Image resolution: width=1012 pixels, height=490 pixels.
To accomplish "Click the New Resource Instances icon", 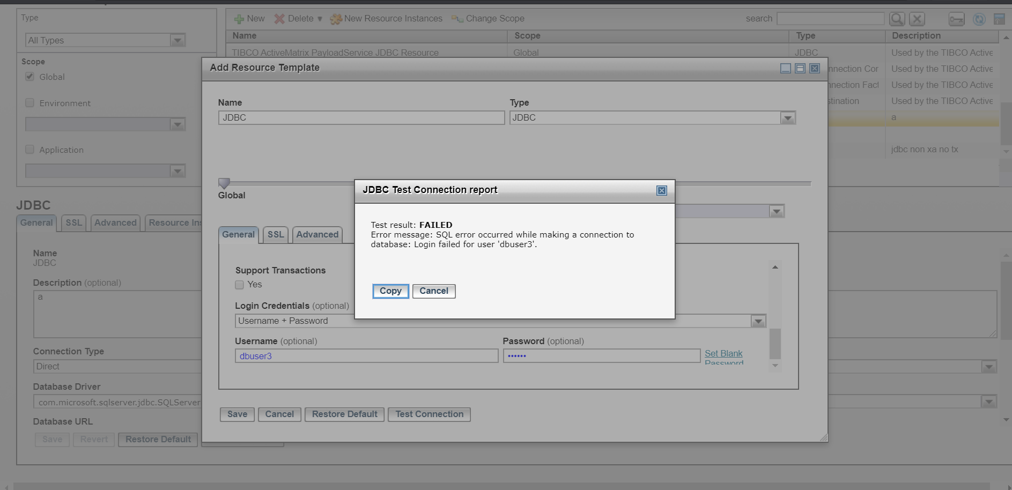I will tap(336, 19).
